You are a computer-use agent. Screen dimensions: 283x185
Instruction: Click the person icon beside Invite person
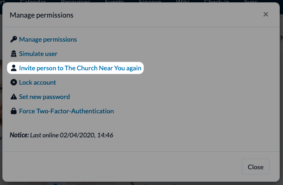(x=14, y=68)
